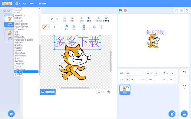Open the outline color swatch

click(45, 27)
